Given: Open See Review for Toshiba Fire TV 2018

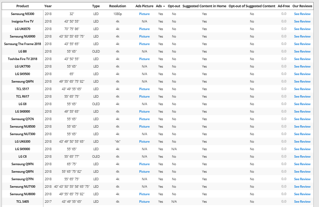Looking at the screenshot, I should tap(302, 59).
